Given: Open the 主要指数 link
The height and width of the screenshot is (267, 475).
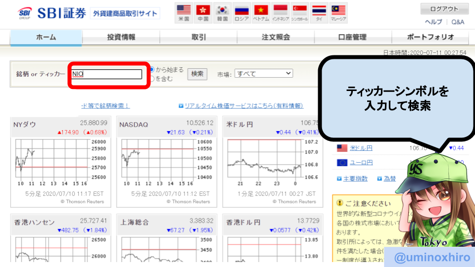Looking at the screenshot, I should point(355,178).
